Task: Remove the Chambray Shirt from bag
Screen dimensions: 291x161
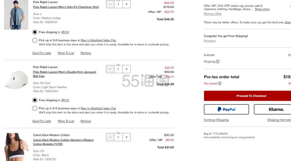Action: pyautogui.click(x=86, y=53)
